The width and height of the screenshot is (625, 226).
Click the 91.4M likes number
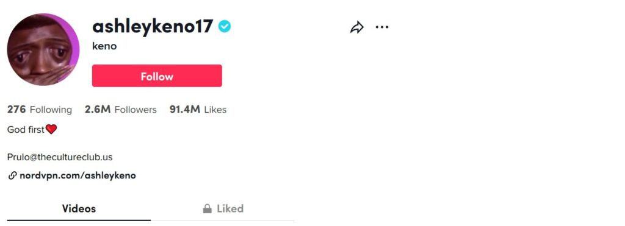185,110
